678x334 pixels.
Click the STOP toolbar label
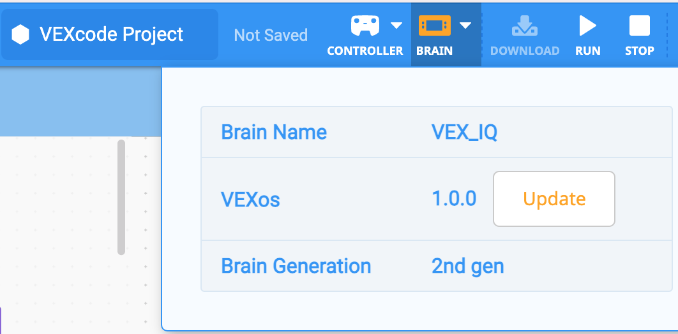click(639, 51)
